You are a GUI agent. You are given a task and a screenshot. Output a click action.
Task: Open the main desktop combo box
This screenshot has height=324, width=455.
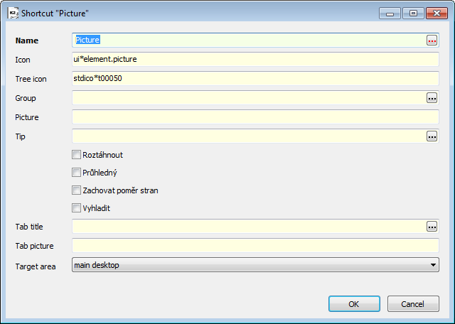point(255,265)
